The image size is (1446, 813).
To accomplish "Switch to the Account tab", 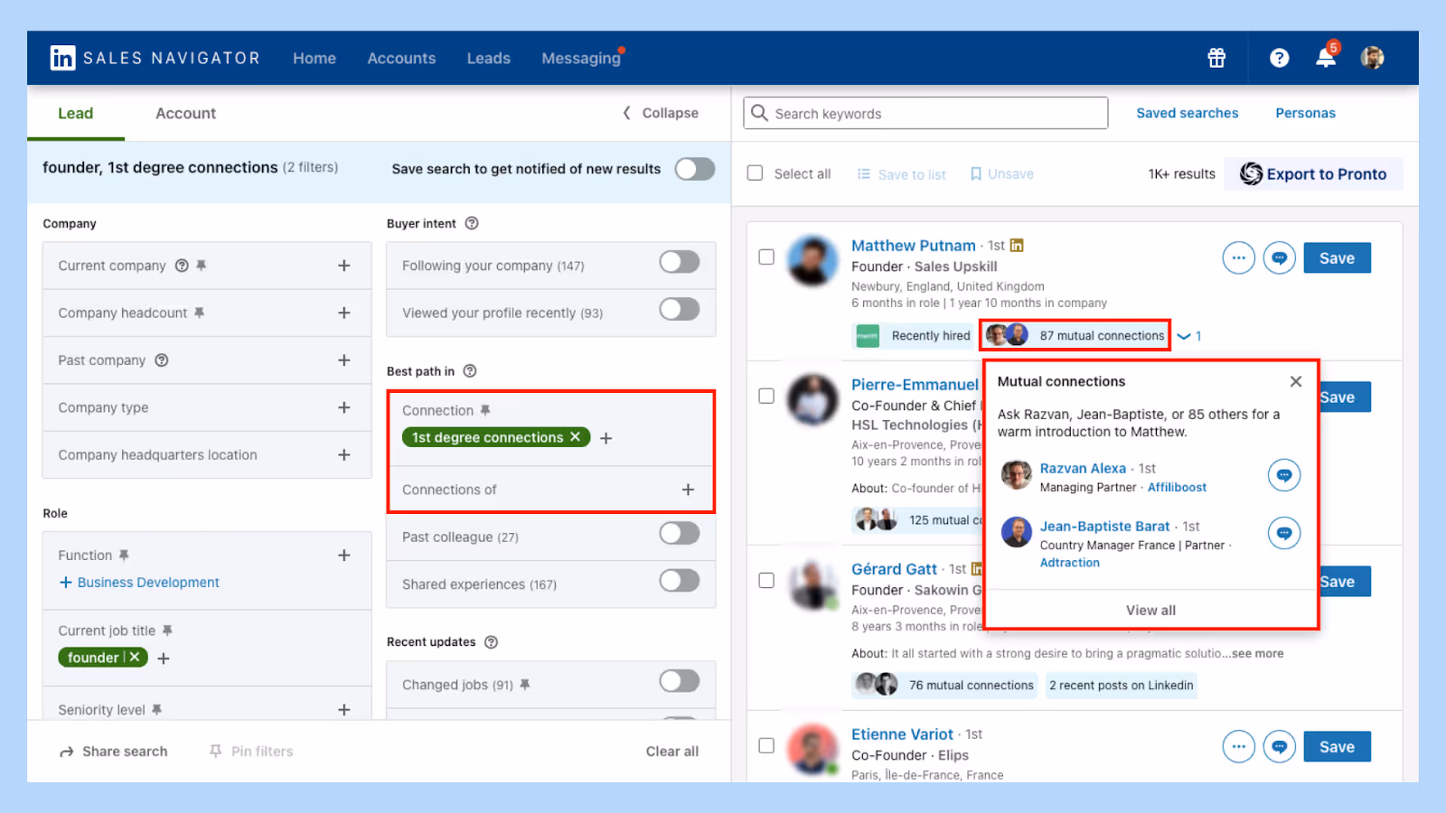I will click(185, 113).
